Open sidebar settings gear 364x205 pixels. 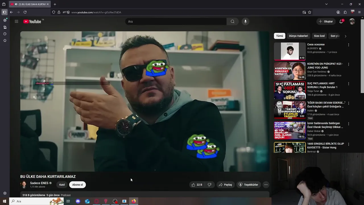pos(5,193)
